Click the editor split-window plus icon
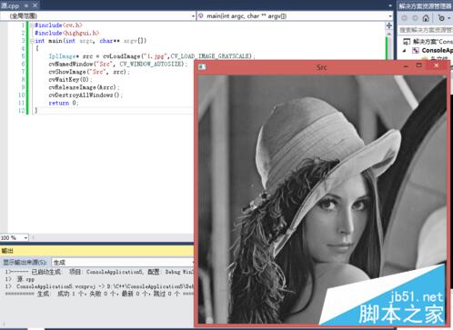Image resolution: width=453 pixels, height=330 pixels. click(389, 25)
